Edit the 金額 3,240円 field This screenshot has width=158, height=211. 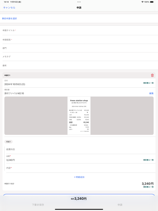click(81, 159)
